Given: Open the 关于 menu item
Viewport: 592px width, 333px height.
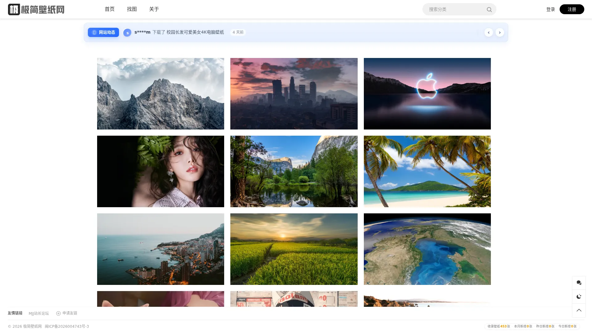Looking at the screenshot, I should [154, 9].
